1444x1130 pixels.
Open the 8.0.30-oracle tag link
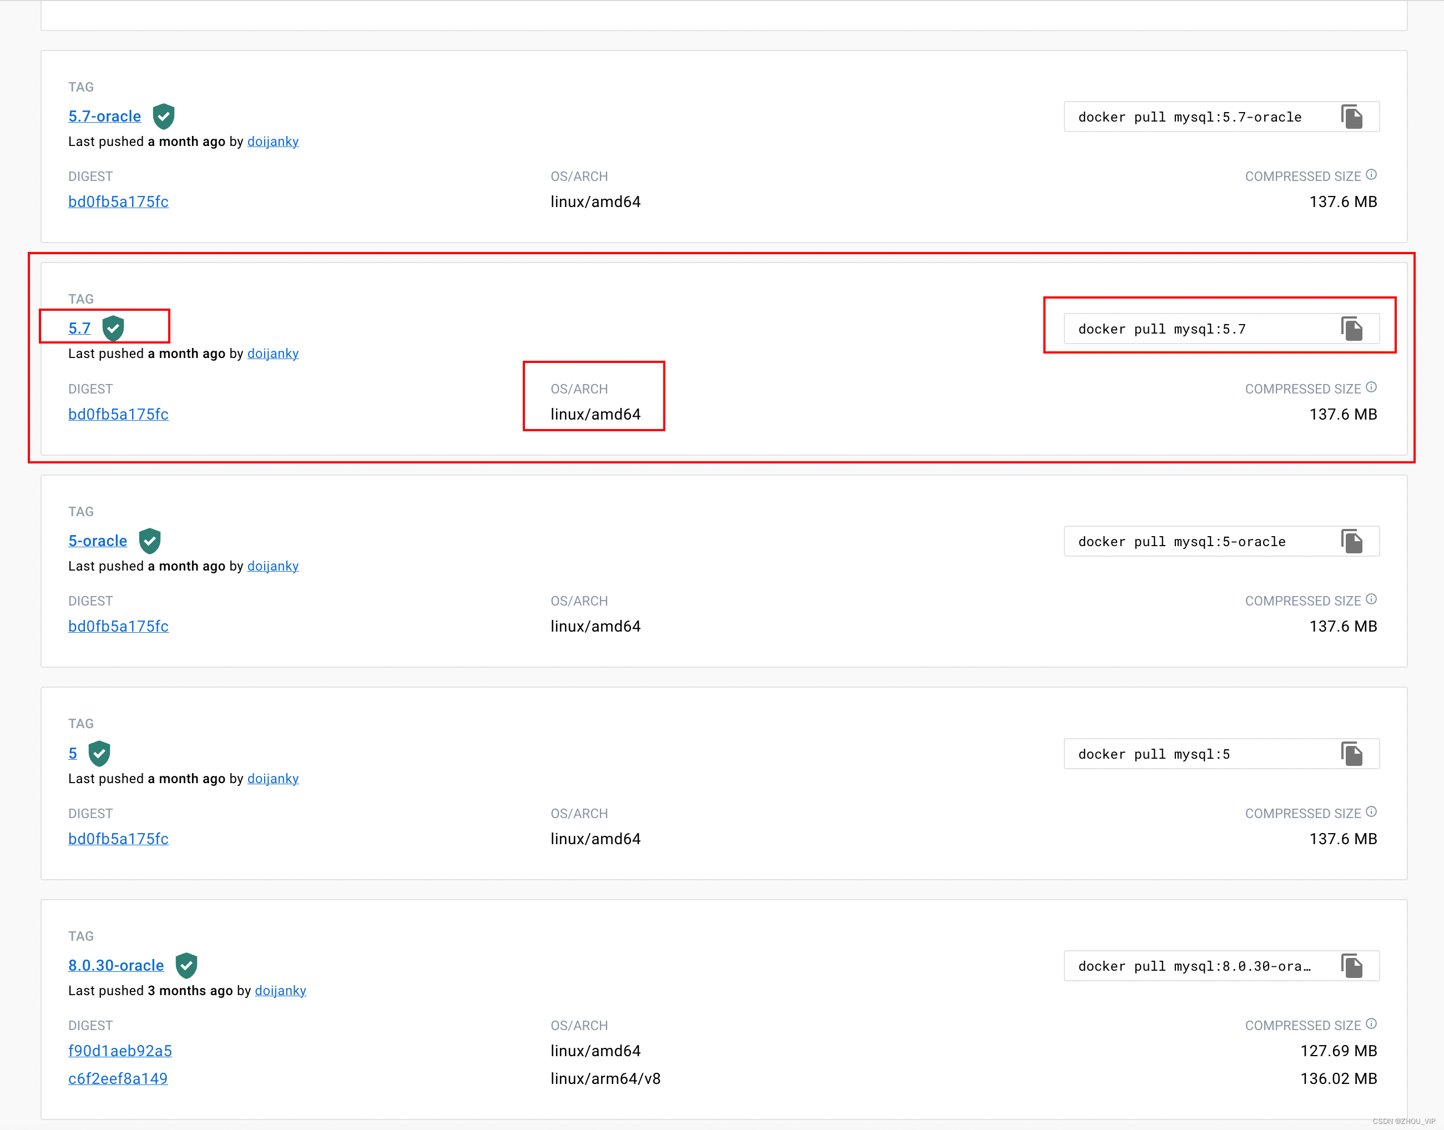(x=116, y=965)
